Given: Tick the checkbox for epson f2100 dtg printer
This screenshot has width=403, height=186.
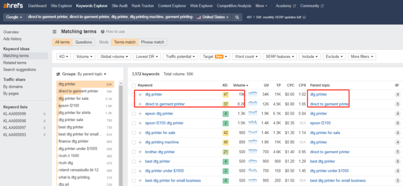Looking at the screenshot, I should pyautogui.click(x=134, y=123).
